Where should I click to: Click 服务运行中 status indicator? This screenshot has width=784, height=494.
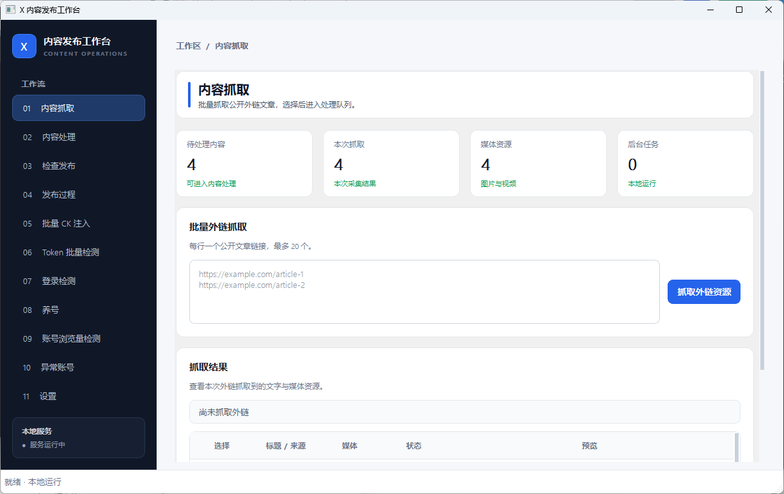click(43, 445)
